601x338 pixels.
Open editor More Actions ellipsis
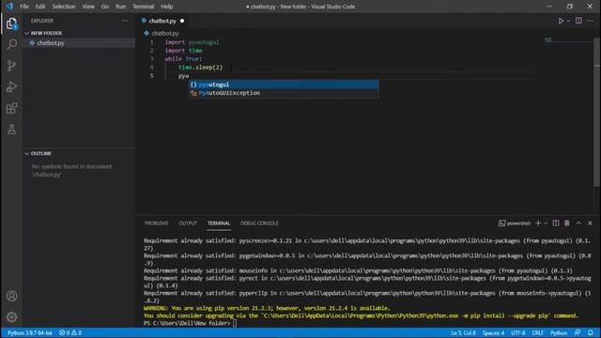tap(590, 21)
